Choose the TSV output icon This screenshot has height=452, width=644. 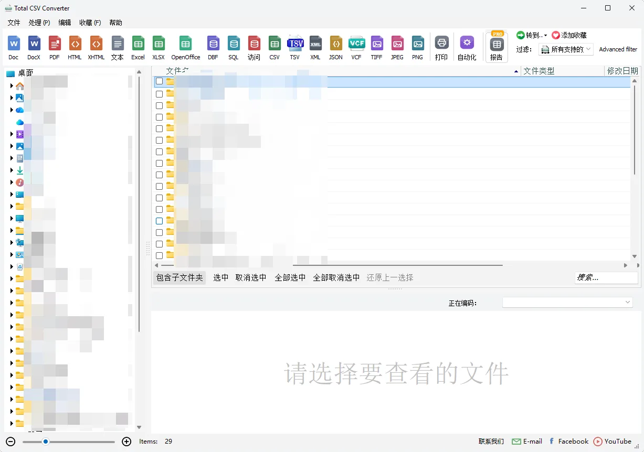point(295,48)
